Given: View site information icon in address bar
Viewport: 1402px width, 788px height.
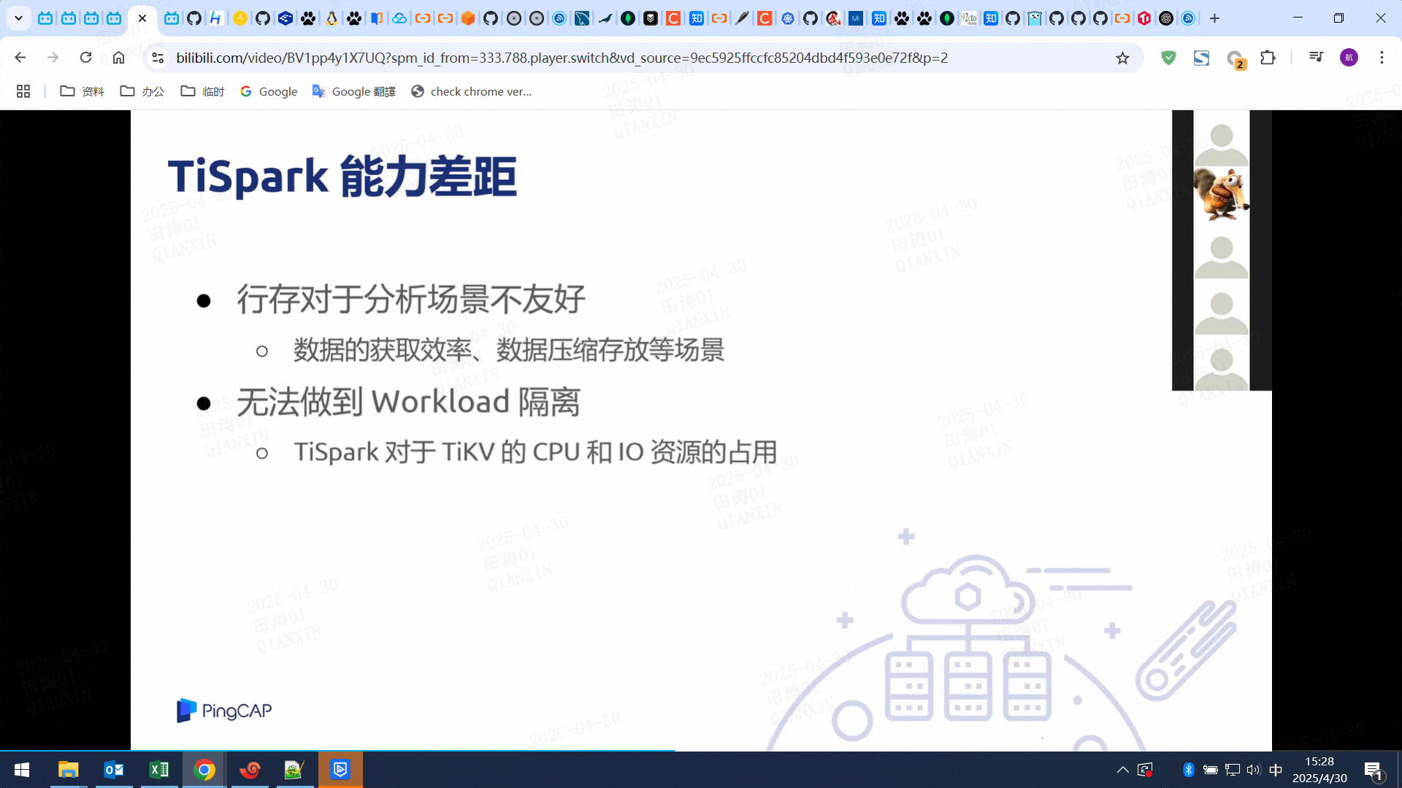Looking at the screenshot, I should coord(157,58).
